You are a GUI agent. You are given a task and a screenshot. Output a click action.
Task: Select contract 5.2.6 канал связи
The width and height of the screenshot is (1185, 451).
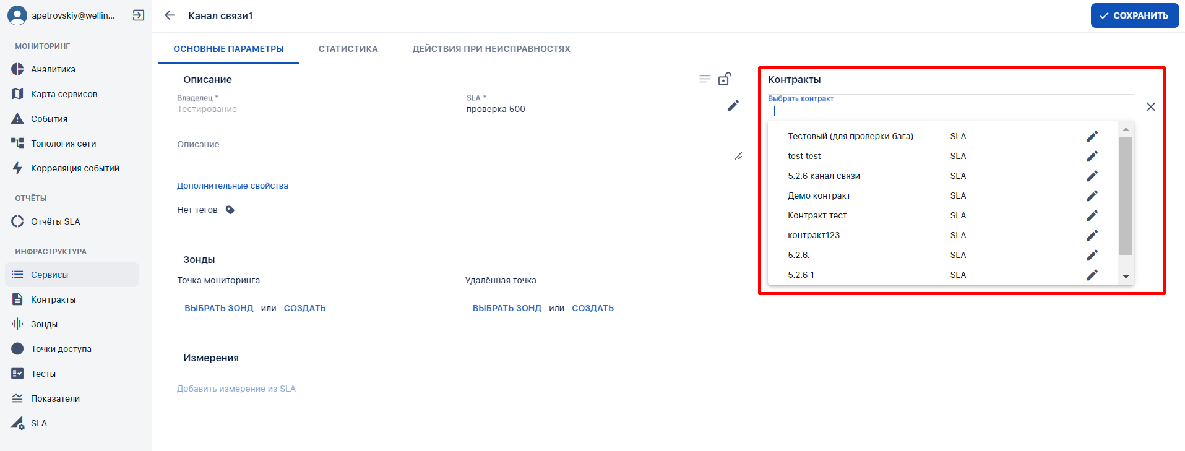[943, 176]
